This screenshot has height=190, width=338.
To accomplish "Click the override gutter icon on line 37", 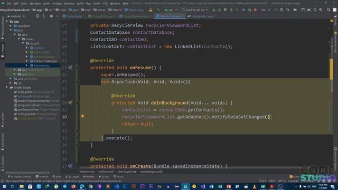I will [x=70, y=166].
